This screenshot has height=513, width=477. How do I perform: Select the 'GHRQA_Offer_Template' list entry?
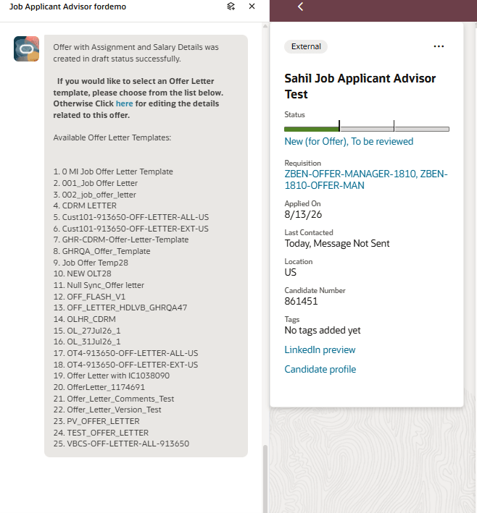tap(101, 251)
